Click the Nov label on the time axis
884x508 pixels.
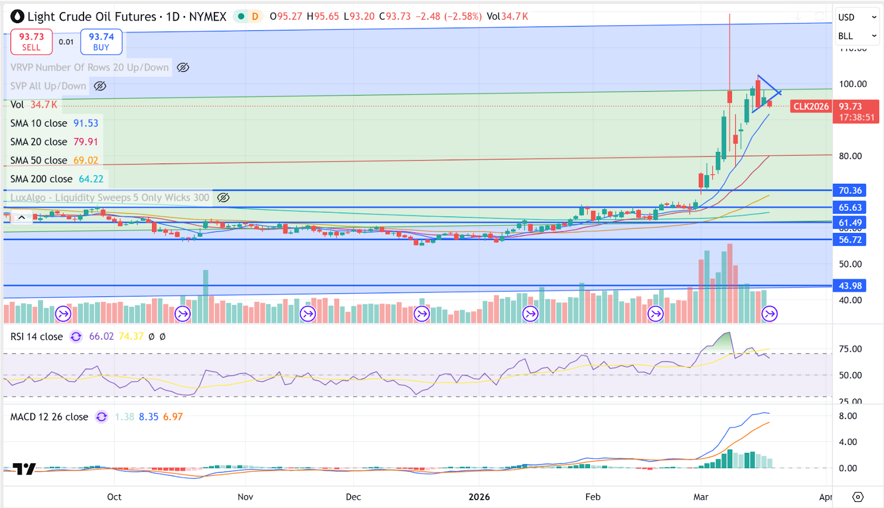pyautogui.click(x=245, y=497)
